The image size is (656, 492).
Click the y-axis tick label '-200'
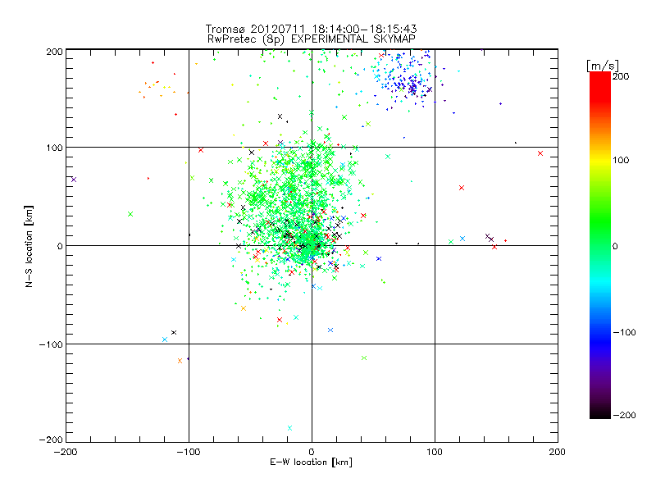[x=51, y=440]
